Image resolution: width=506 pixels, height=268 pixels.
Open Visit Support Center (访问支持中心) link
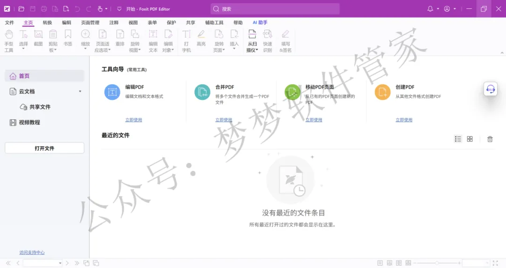(x=32, y=253)
